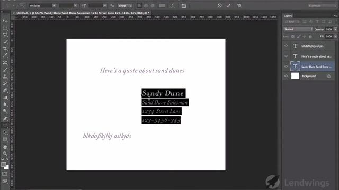Select the Background layer thumbnail
This screenshot has width=339, height=190.
(295, 76)
